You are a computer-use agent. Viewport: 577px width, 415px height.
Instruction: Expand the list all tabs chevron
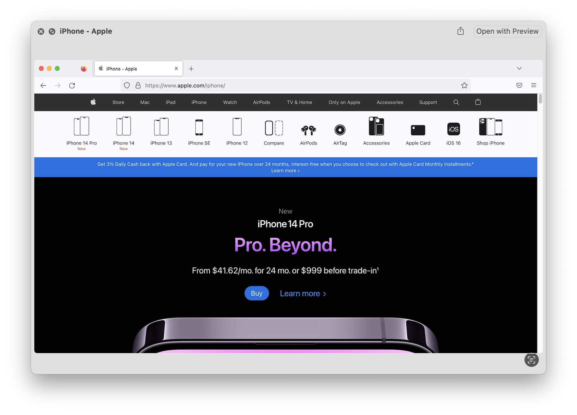pos(519,69)
